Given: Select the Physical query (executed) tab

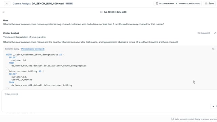Looking at the screenshot, I should click(33, 49).
